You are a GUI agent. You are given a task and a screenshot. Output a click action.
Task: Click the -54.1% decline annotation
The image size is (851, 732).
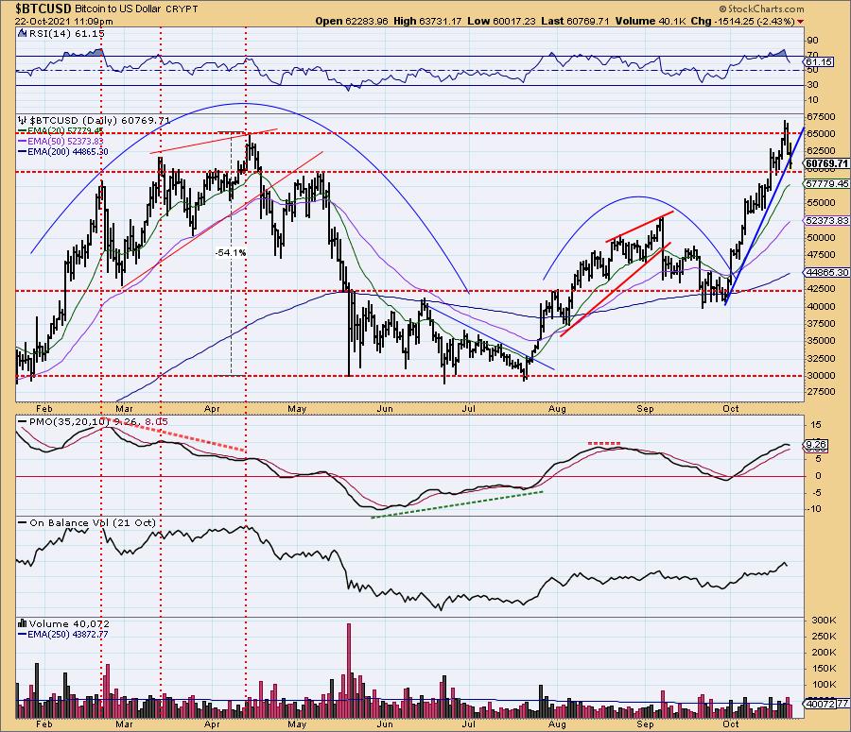pyautogui.click(x=231, y=253)
